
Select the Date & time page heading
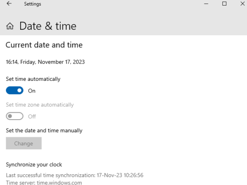[x=48, y=26]
